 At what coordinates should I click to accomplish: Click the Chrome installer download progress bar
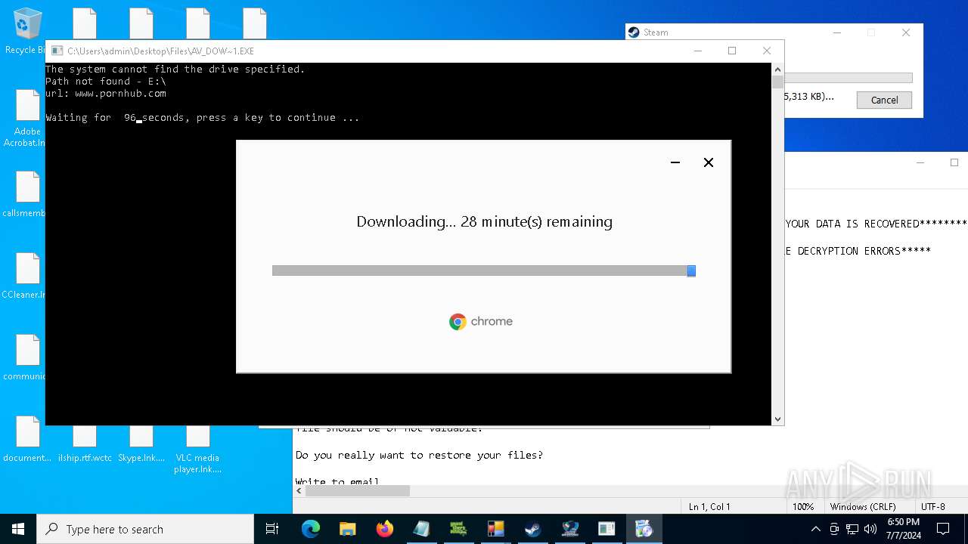[484, 270]
